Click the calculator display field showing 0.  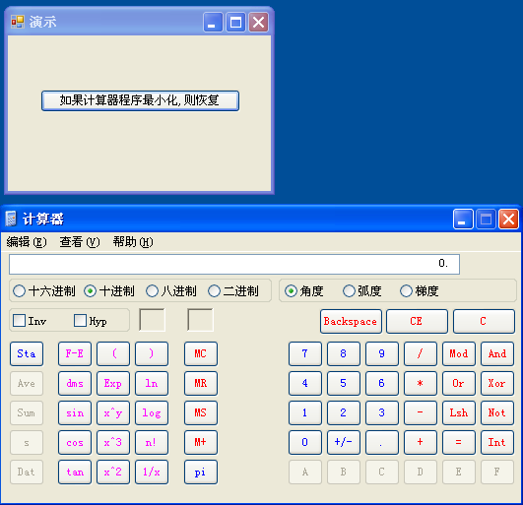click(234, 264)
